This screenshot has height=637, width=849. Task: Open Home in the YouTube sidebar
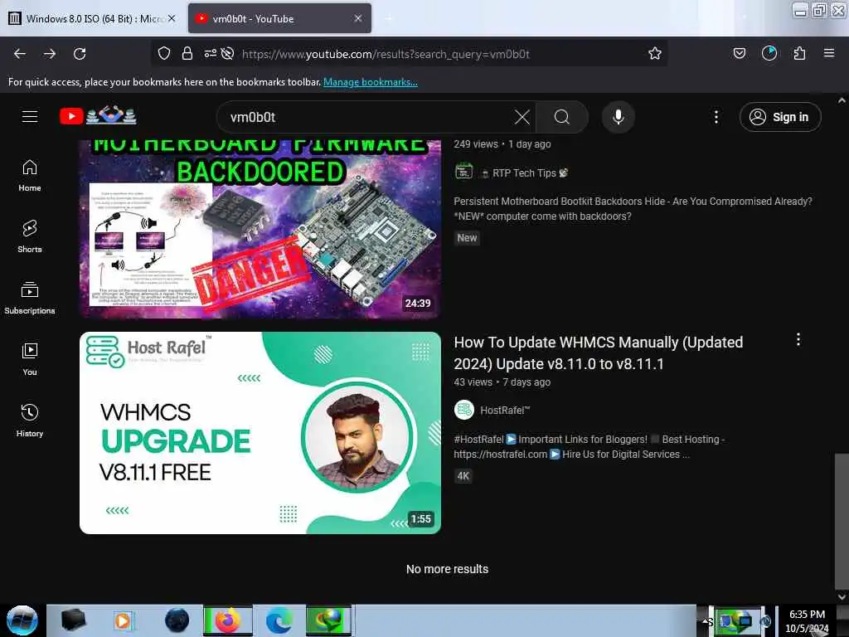[30, 176]
